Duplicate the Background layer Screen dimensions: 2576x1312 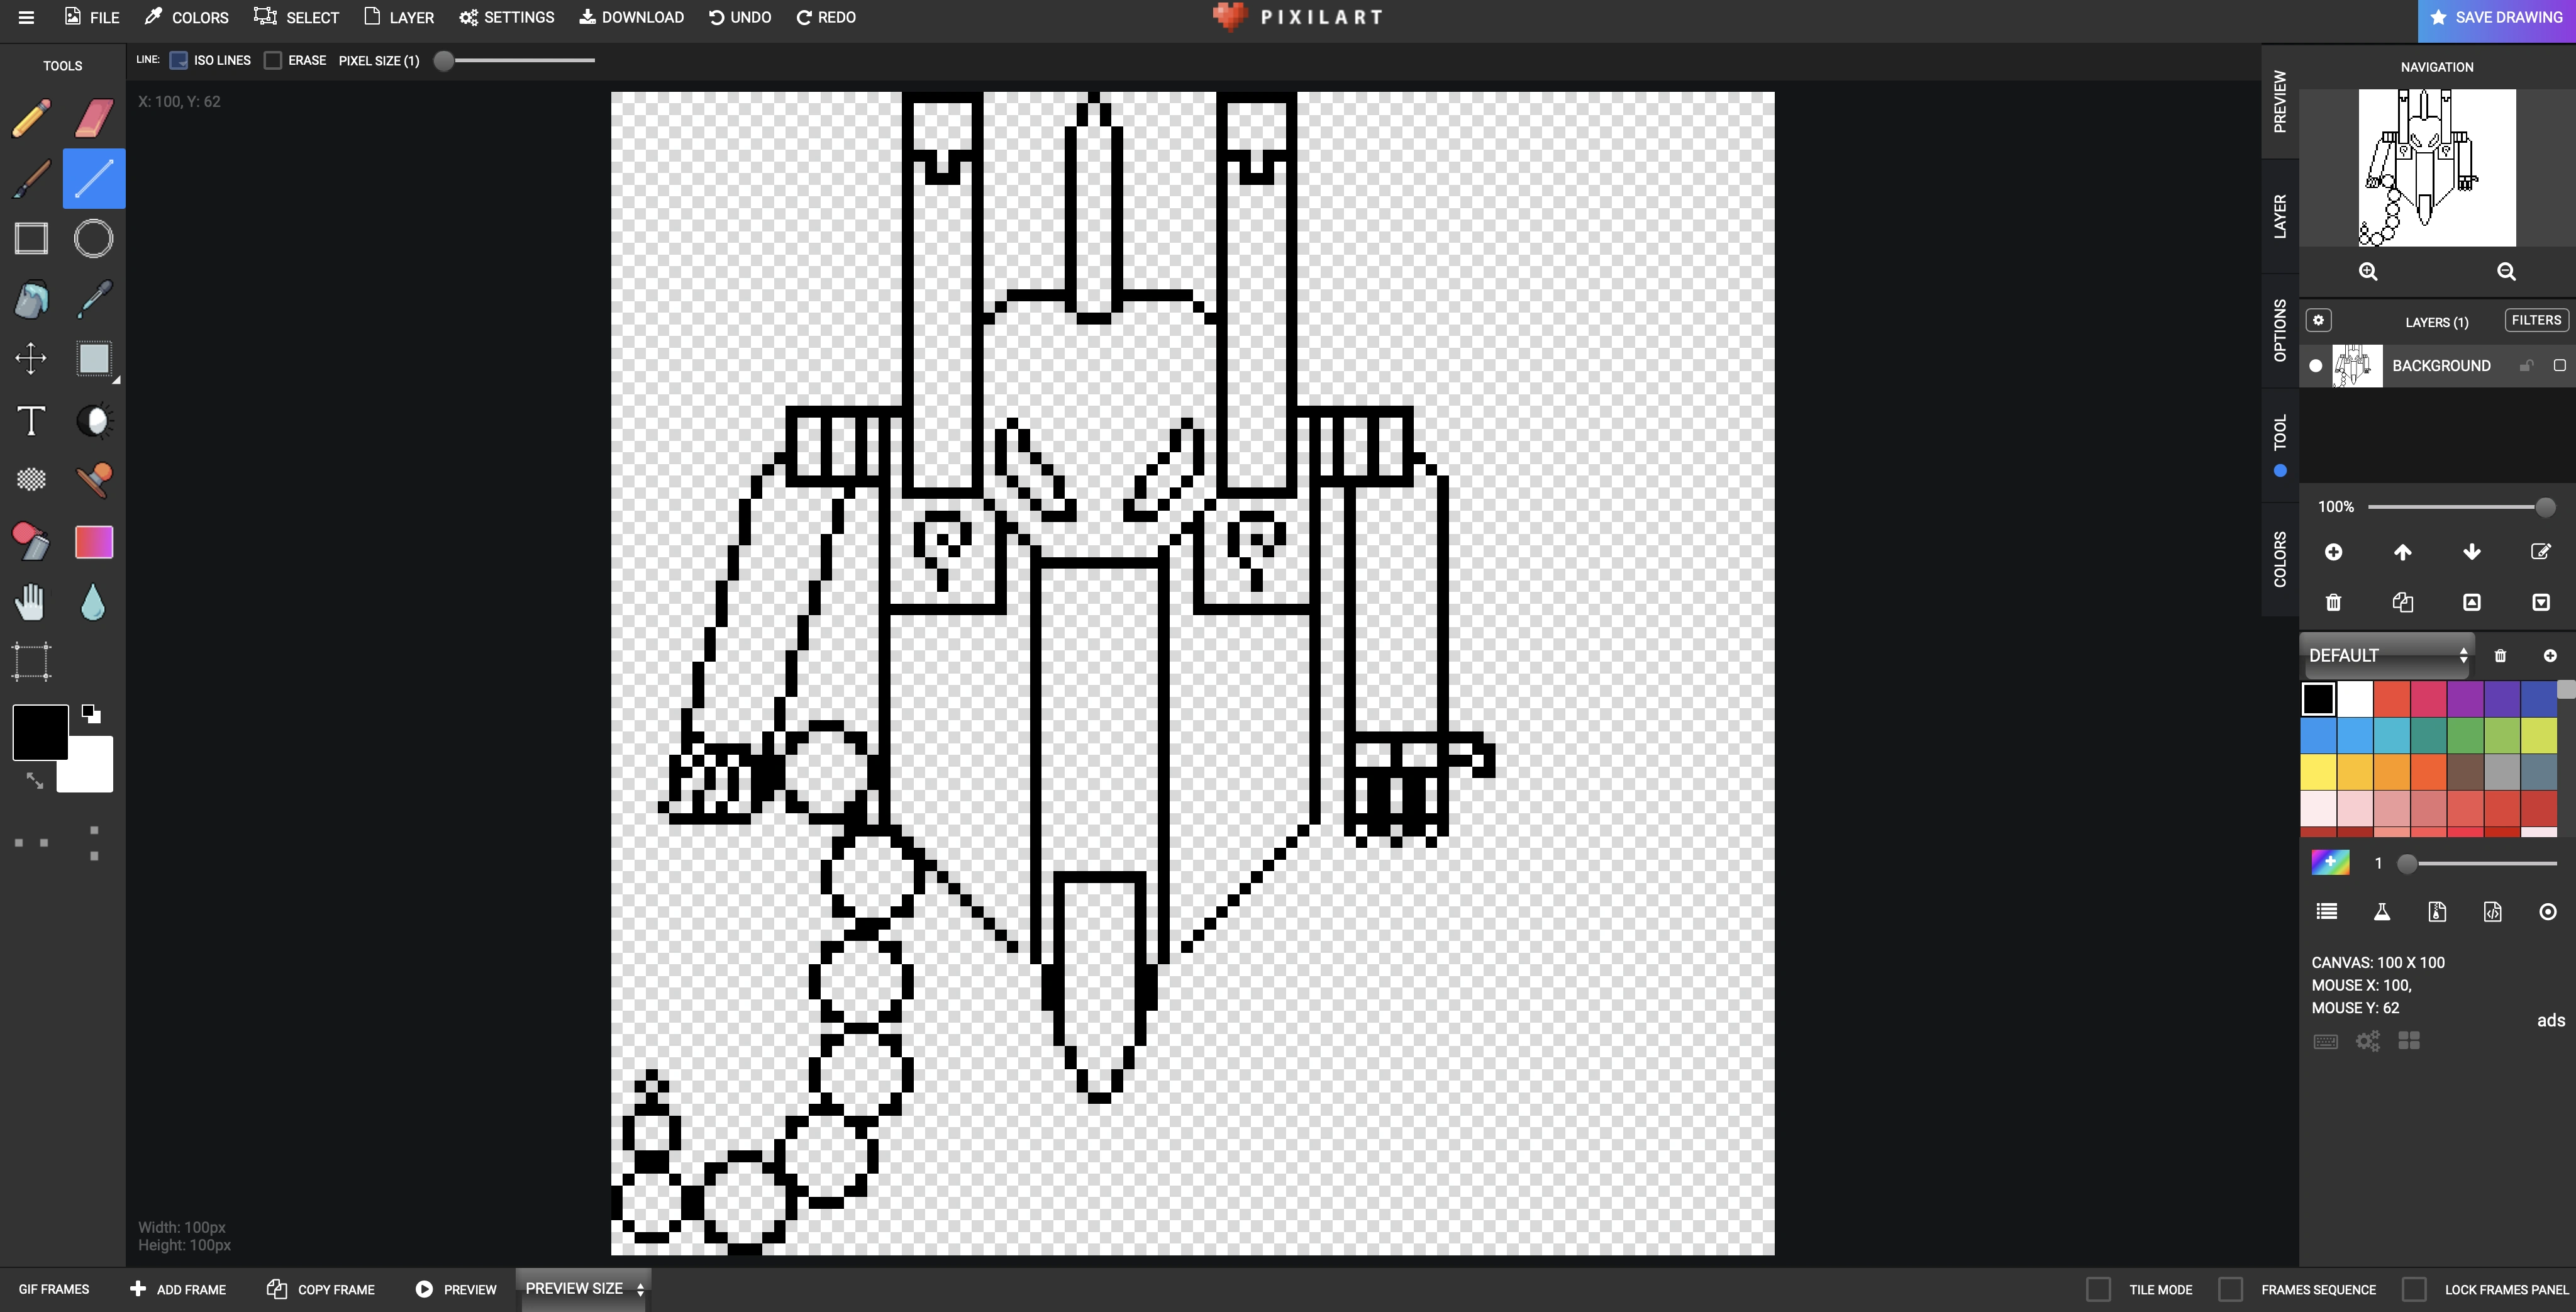tap(2403, 602)
